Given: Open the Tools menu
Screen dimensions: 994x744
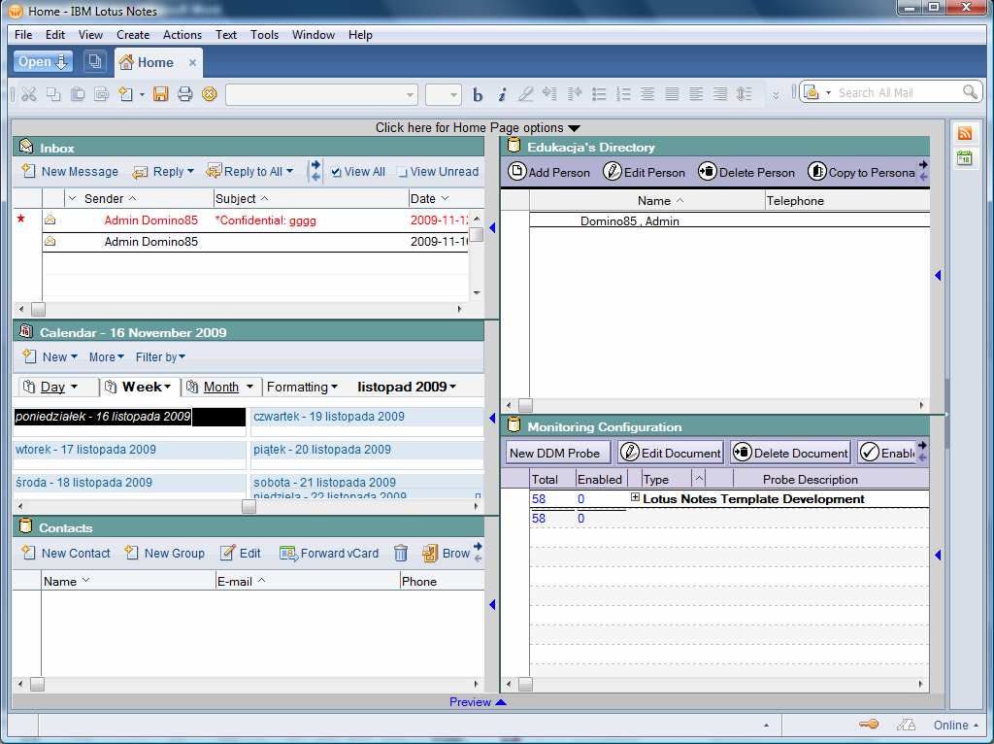Looking at the screenshot, I should [264, 35].
